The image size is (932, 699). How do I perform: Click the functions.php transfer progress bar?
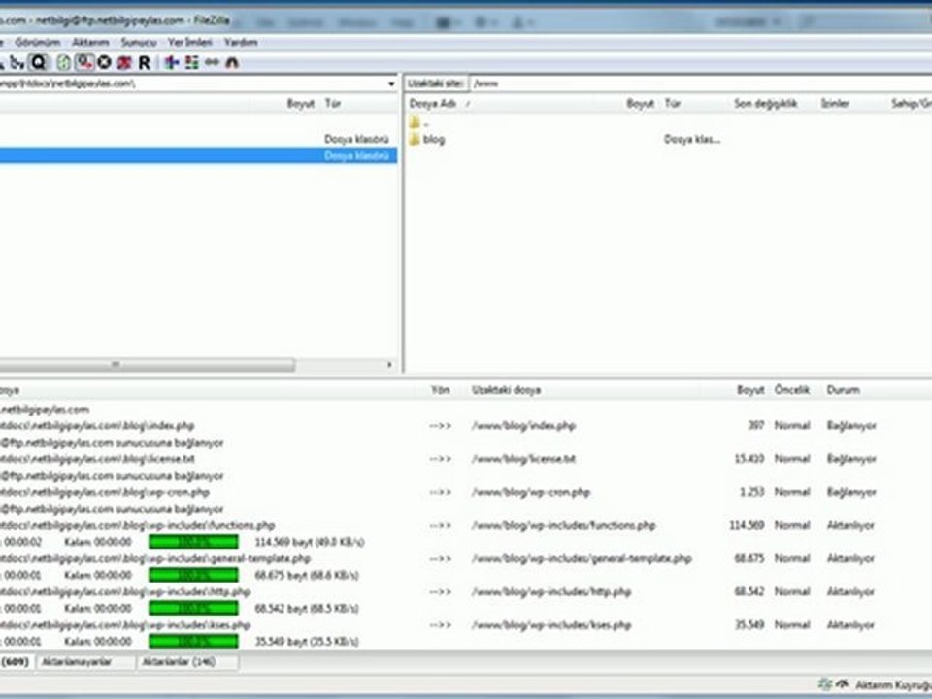193,542
